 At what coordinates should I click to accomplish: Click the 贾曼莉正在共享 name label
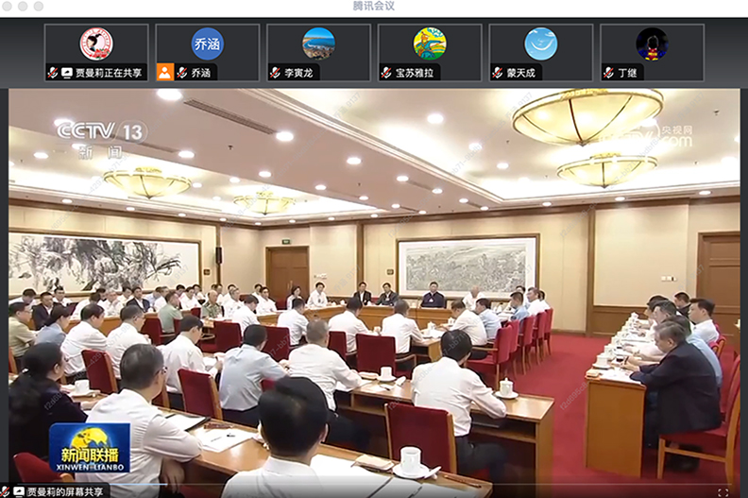pyautogui.click(x=110, y=73)
